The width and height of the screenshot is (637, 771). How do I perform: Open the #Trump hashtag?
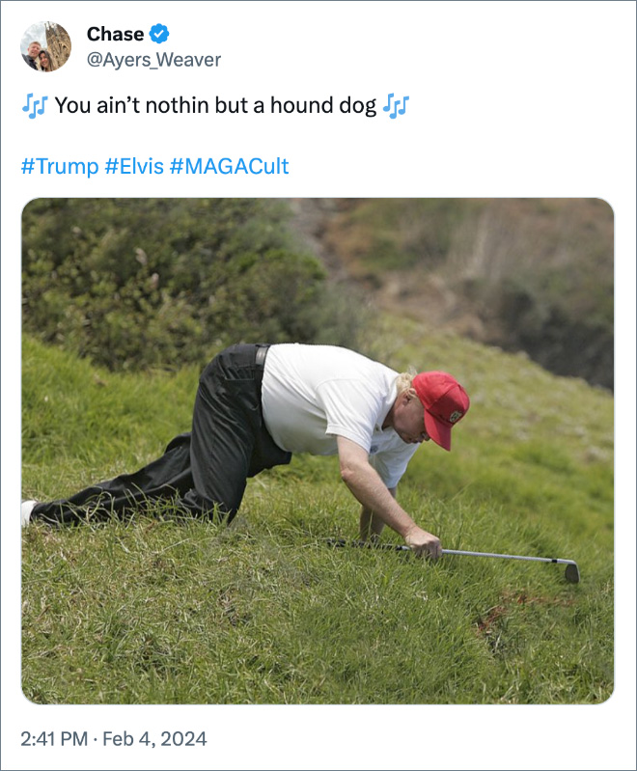tap(59, 166)
